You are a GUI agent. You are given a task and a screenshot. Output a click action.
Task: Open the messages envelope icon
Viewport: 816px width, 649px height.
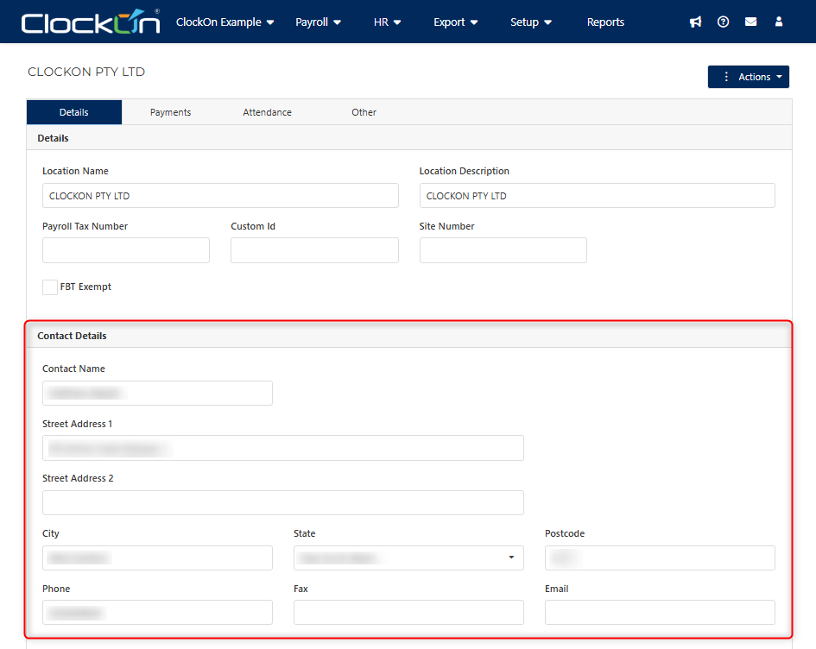coord(750,22)
